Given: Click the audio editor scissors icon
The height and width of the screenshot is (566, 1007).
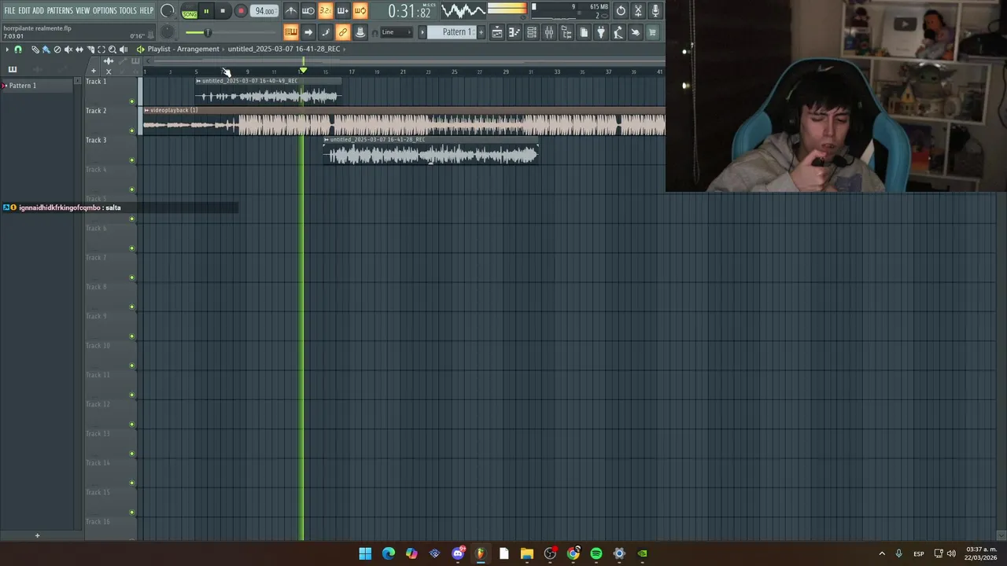Looking at the screenshot, I should [638, 10].
